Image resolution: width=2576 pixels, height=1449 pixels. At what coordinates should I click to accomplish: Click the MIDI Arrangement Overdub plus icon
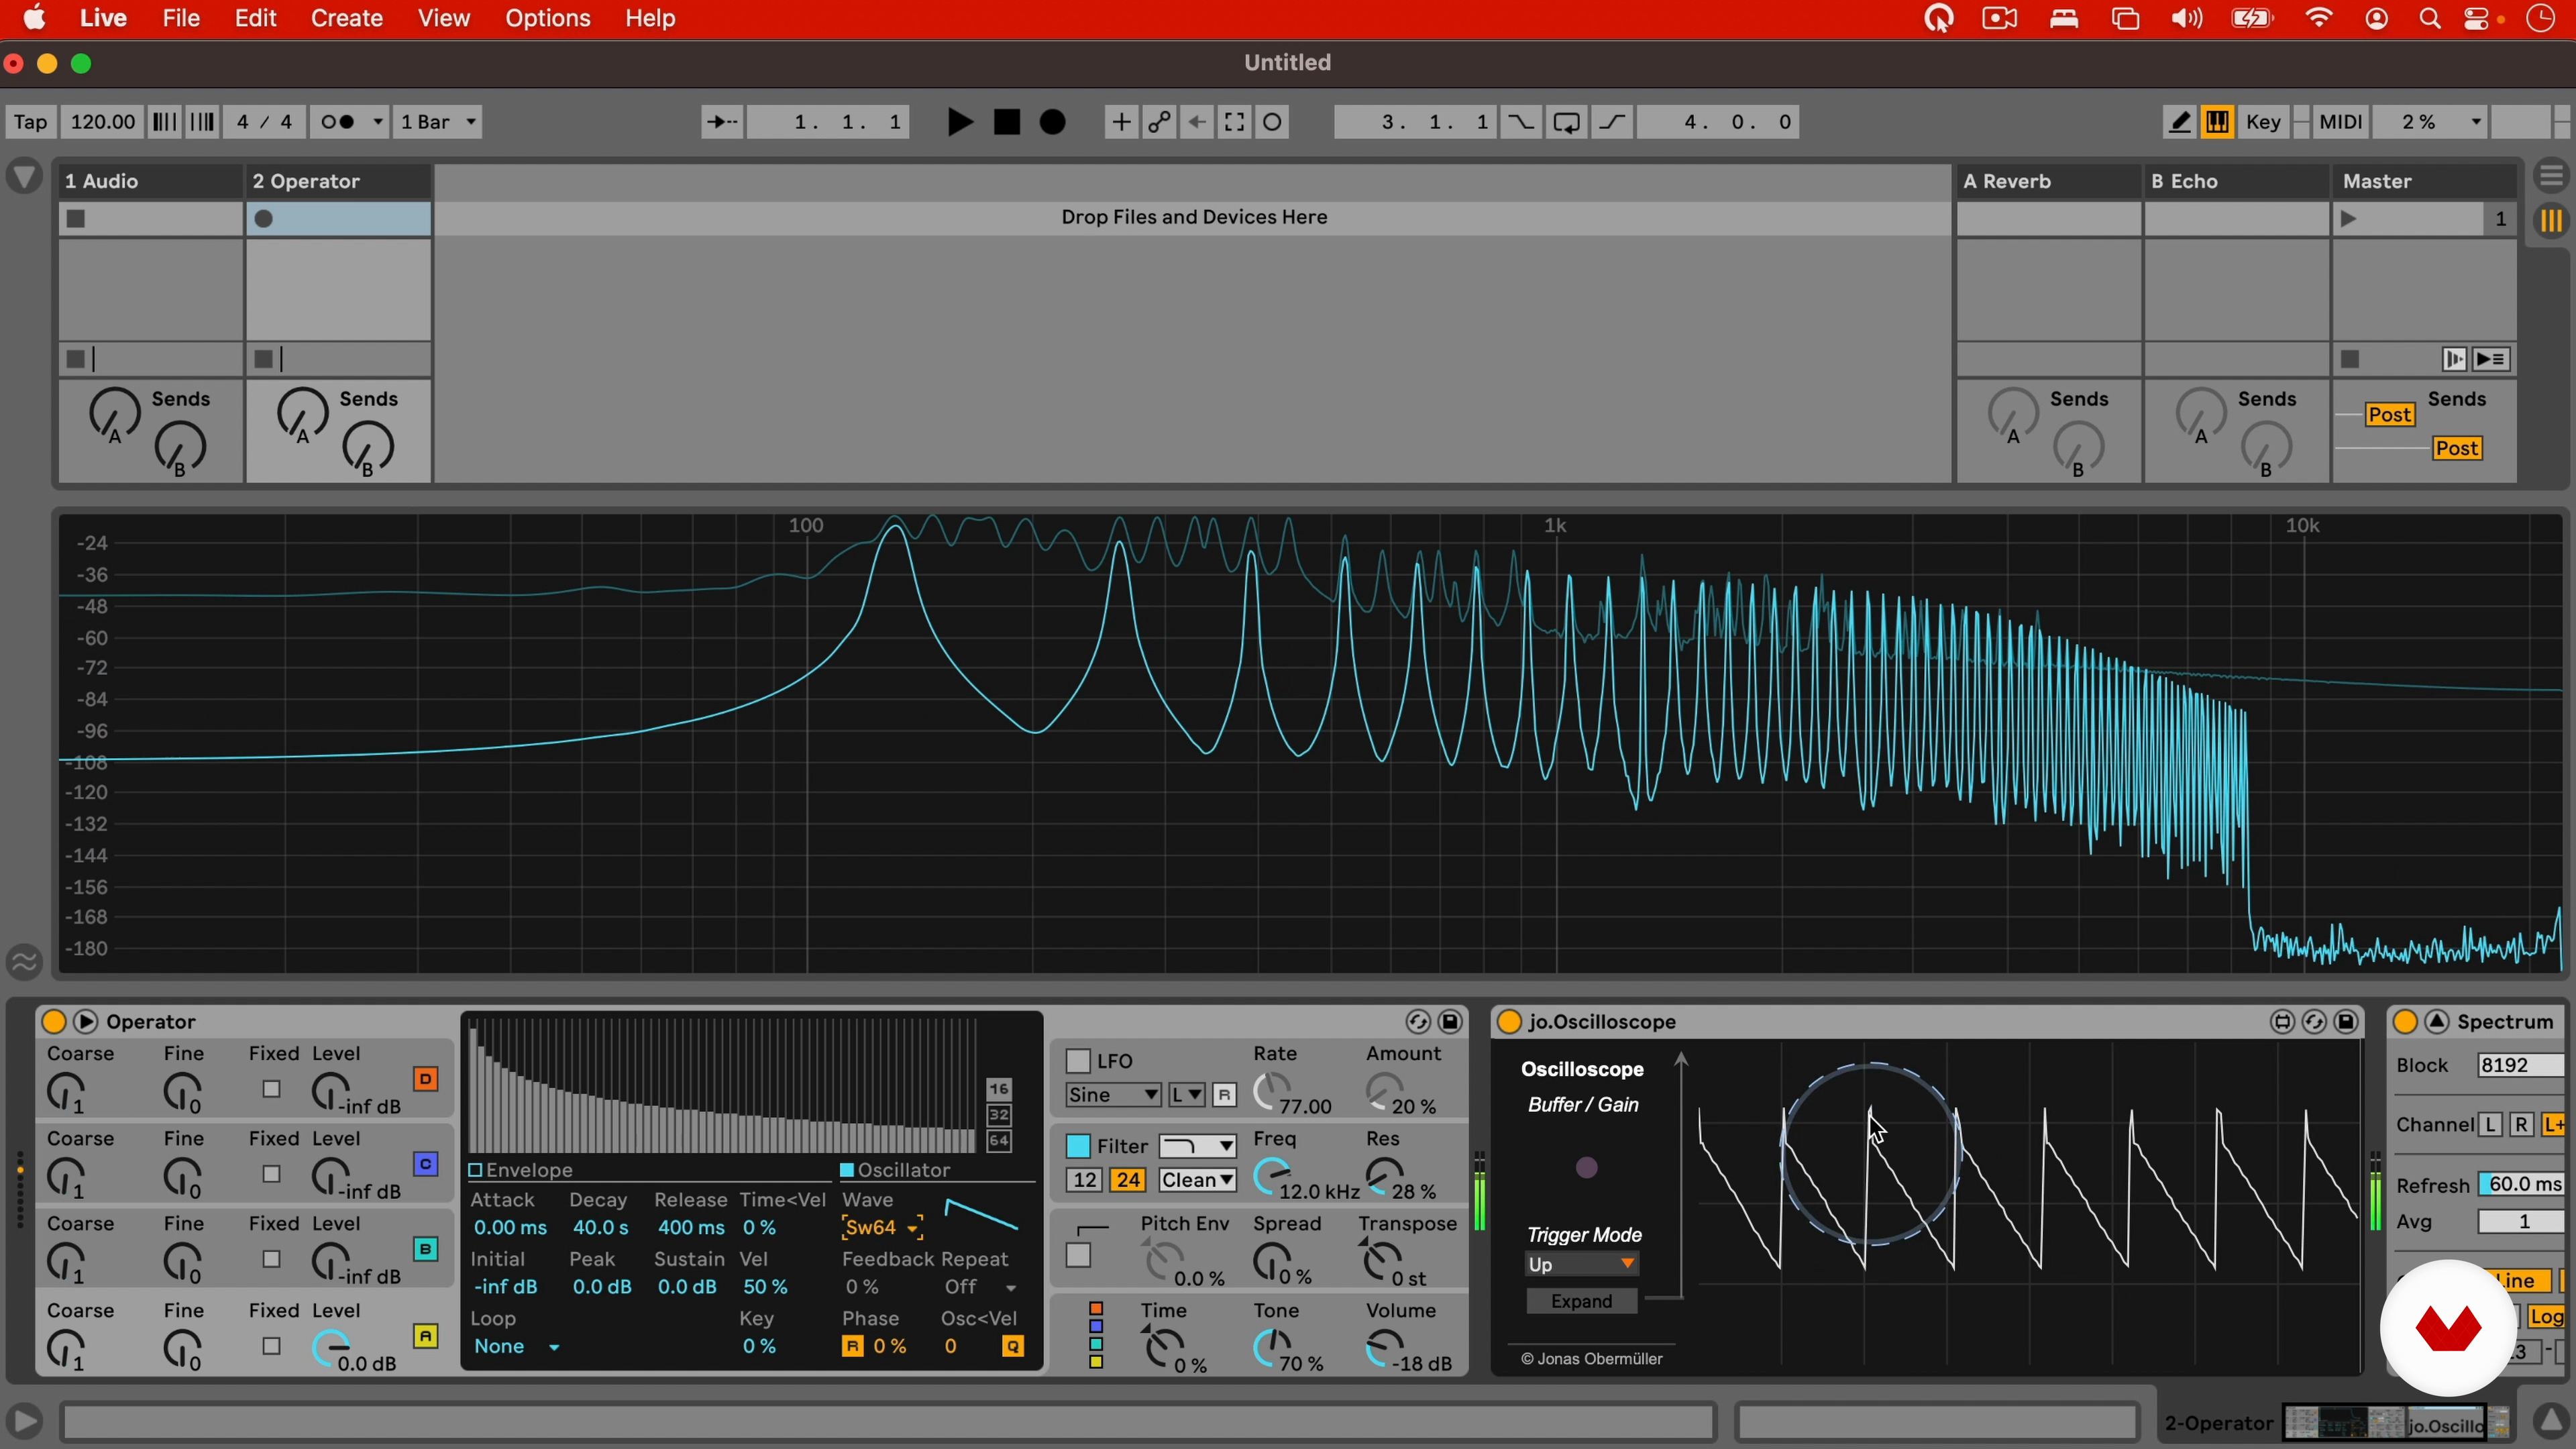pos(1121,122)
